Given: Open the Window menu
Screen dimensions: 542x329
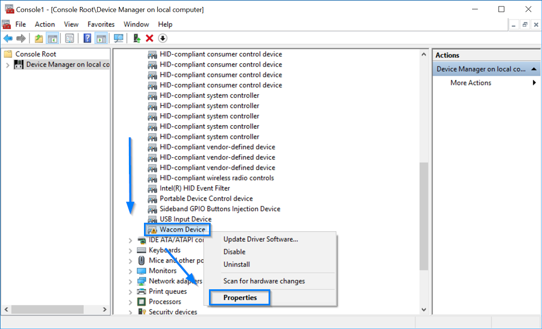Looking at the screenshot, I should pyautogui.click(x=136, y=24).
